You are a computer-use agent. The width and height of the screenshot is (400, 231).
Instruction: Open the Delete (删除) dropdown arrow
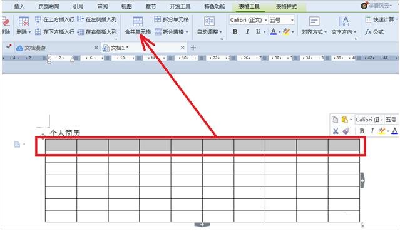point(29,32)
